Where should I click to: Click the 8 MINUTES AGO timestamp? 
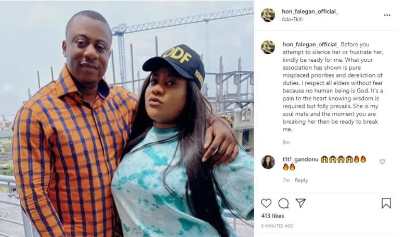[x=278, y=226]
